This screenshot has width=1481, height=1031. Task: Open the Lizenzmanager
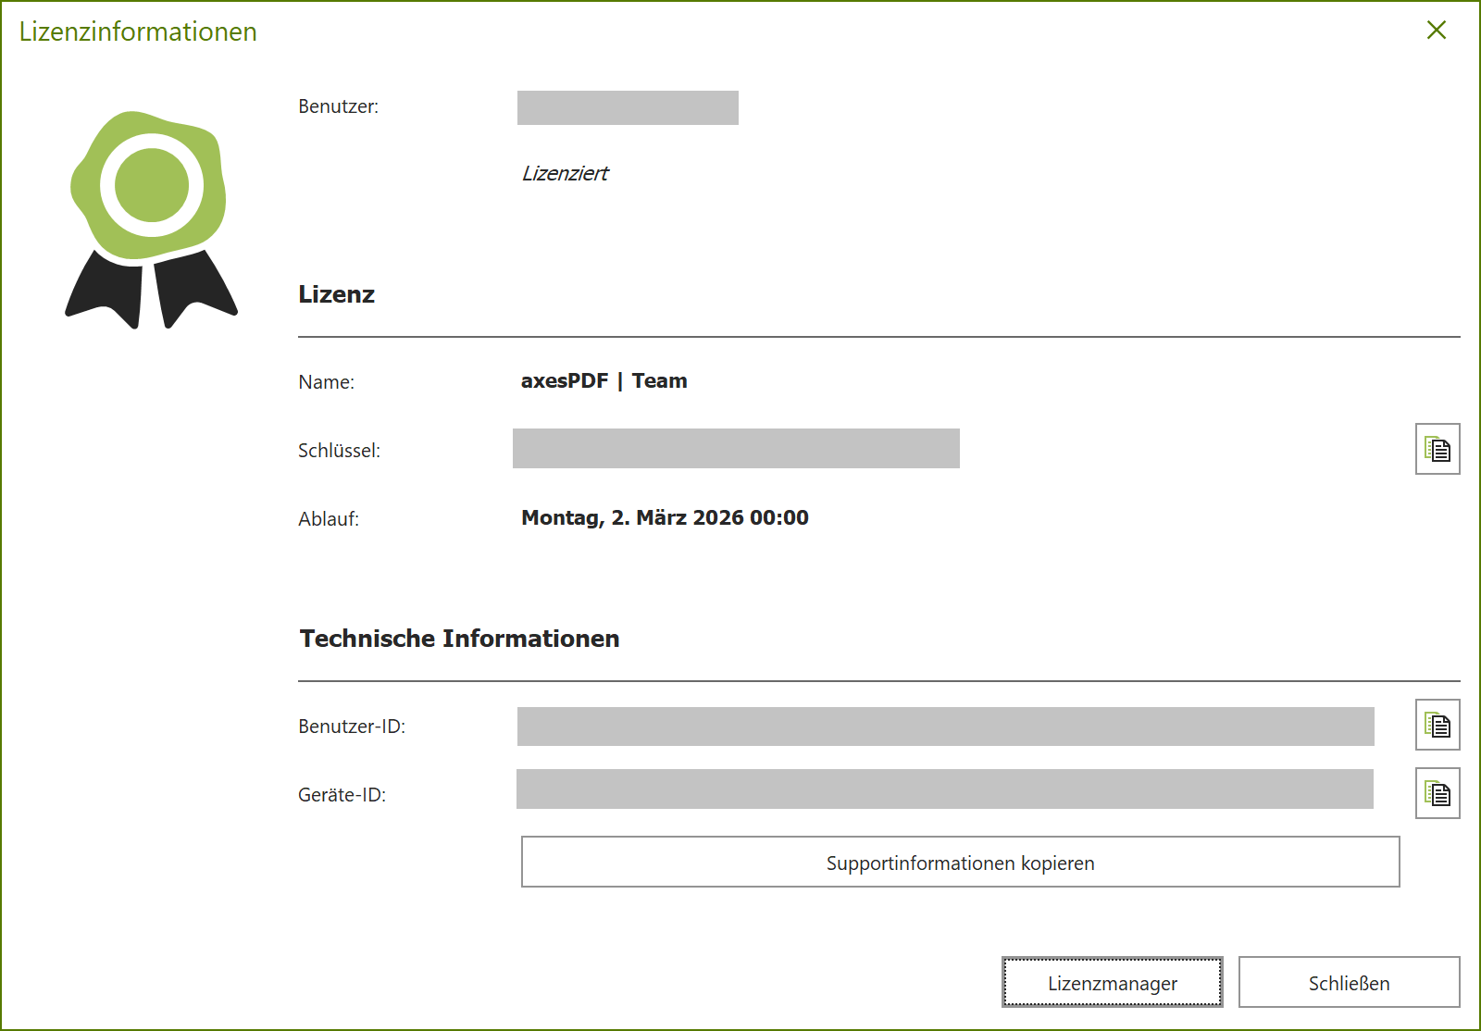(x=1113, y=982)
